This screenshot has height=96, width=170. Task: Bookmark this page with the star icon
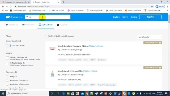(152, 6)
